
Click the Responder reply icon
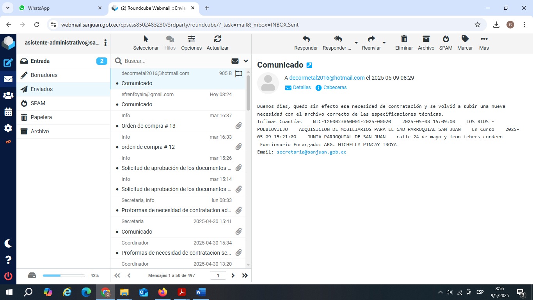pos(306,39)
